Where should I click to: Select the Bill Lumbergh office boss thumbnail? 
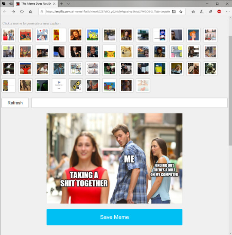(x=59, y=68)
